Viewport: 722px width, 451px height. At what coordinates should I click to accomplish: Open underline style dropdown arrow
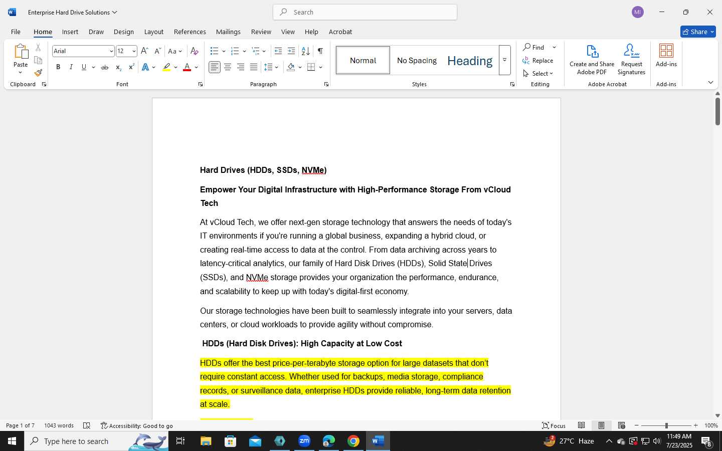point(93,67)
